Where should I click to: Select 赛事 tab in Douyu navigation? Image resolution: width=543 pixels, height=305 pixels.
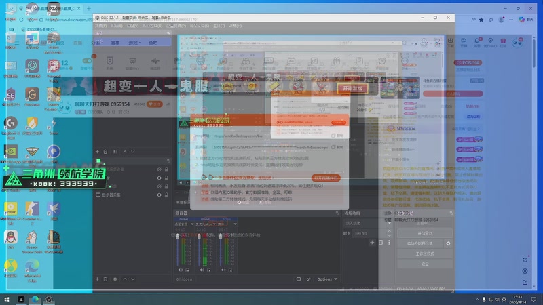click(115, 43)
